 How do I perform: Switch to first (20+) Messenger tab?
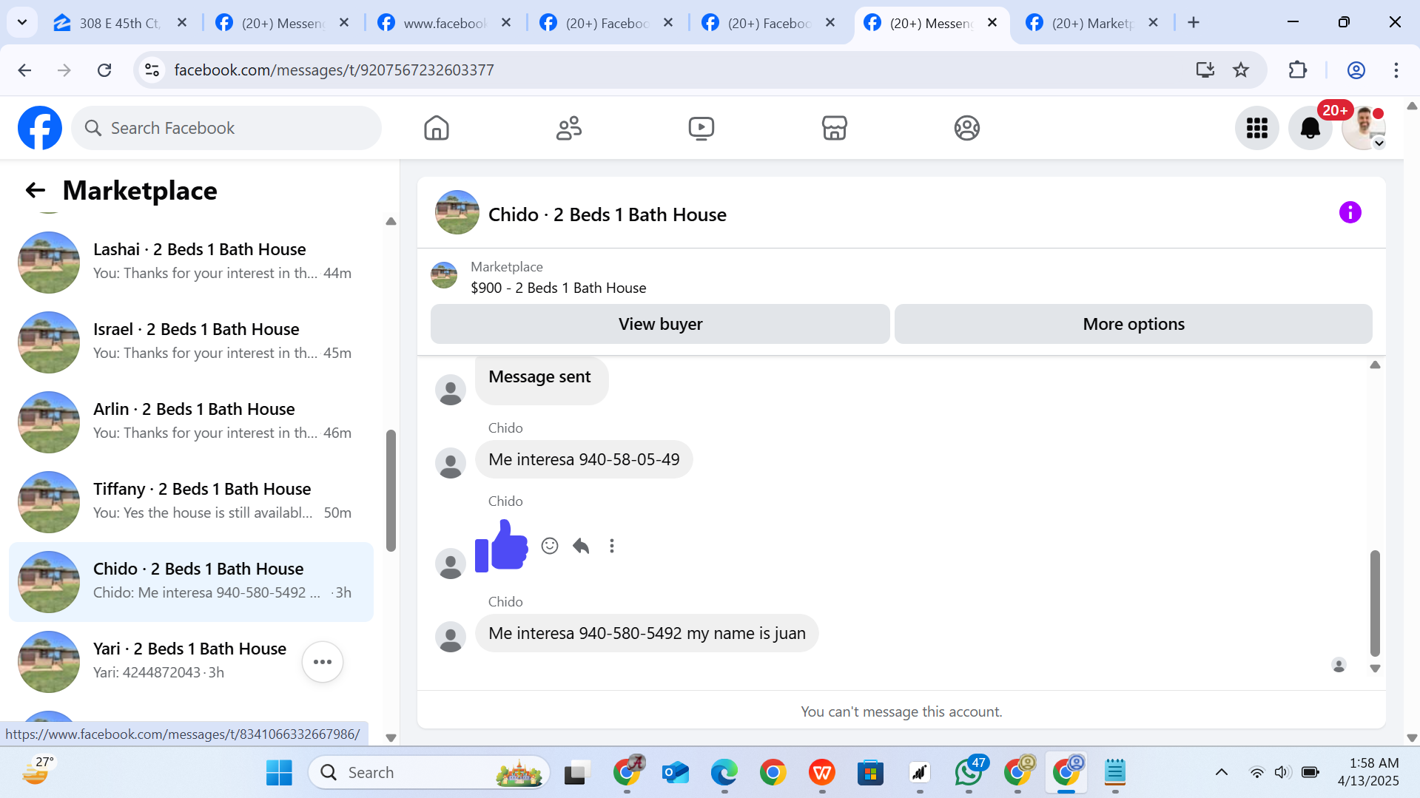click(x=283, y=23)
